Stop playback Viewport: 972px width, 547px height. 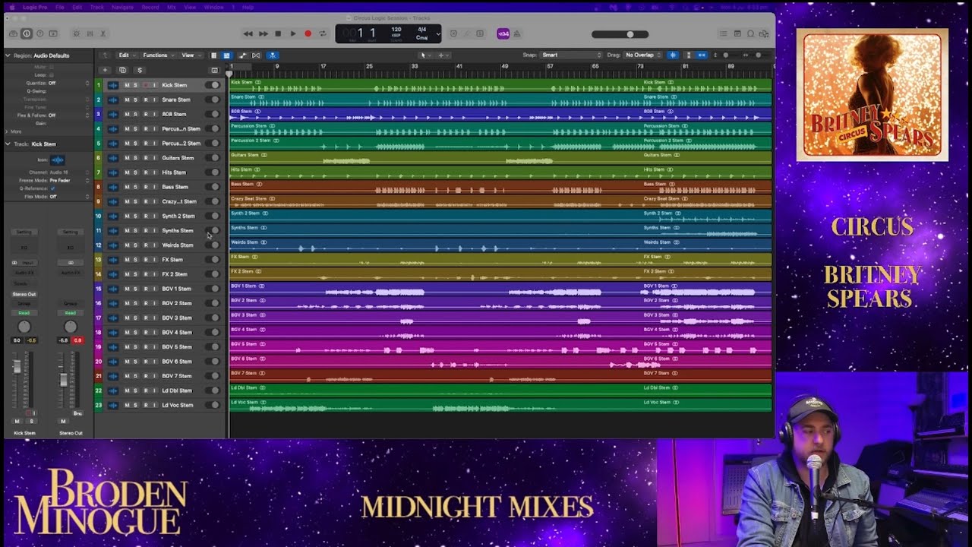[x=278, y=33]
